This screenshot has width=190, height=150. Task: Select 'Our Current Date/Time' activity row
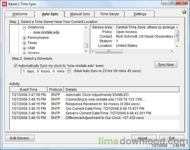94,109
